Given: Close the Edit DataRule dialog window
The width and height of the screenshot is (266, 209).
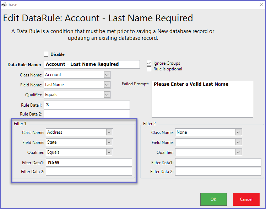Looking at the screenshot, I should click(261, 5).
